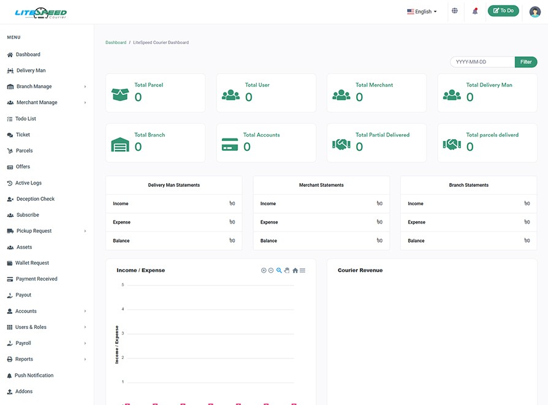
Task: Open the English language dropdown
Action: tap(422, 12)
